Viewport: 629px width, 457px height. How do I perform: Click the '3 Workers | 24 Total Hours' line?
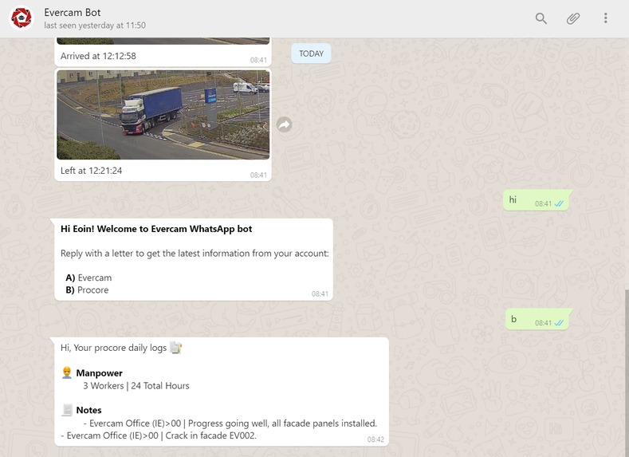(x=136, y=386)
